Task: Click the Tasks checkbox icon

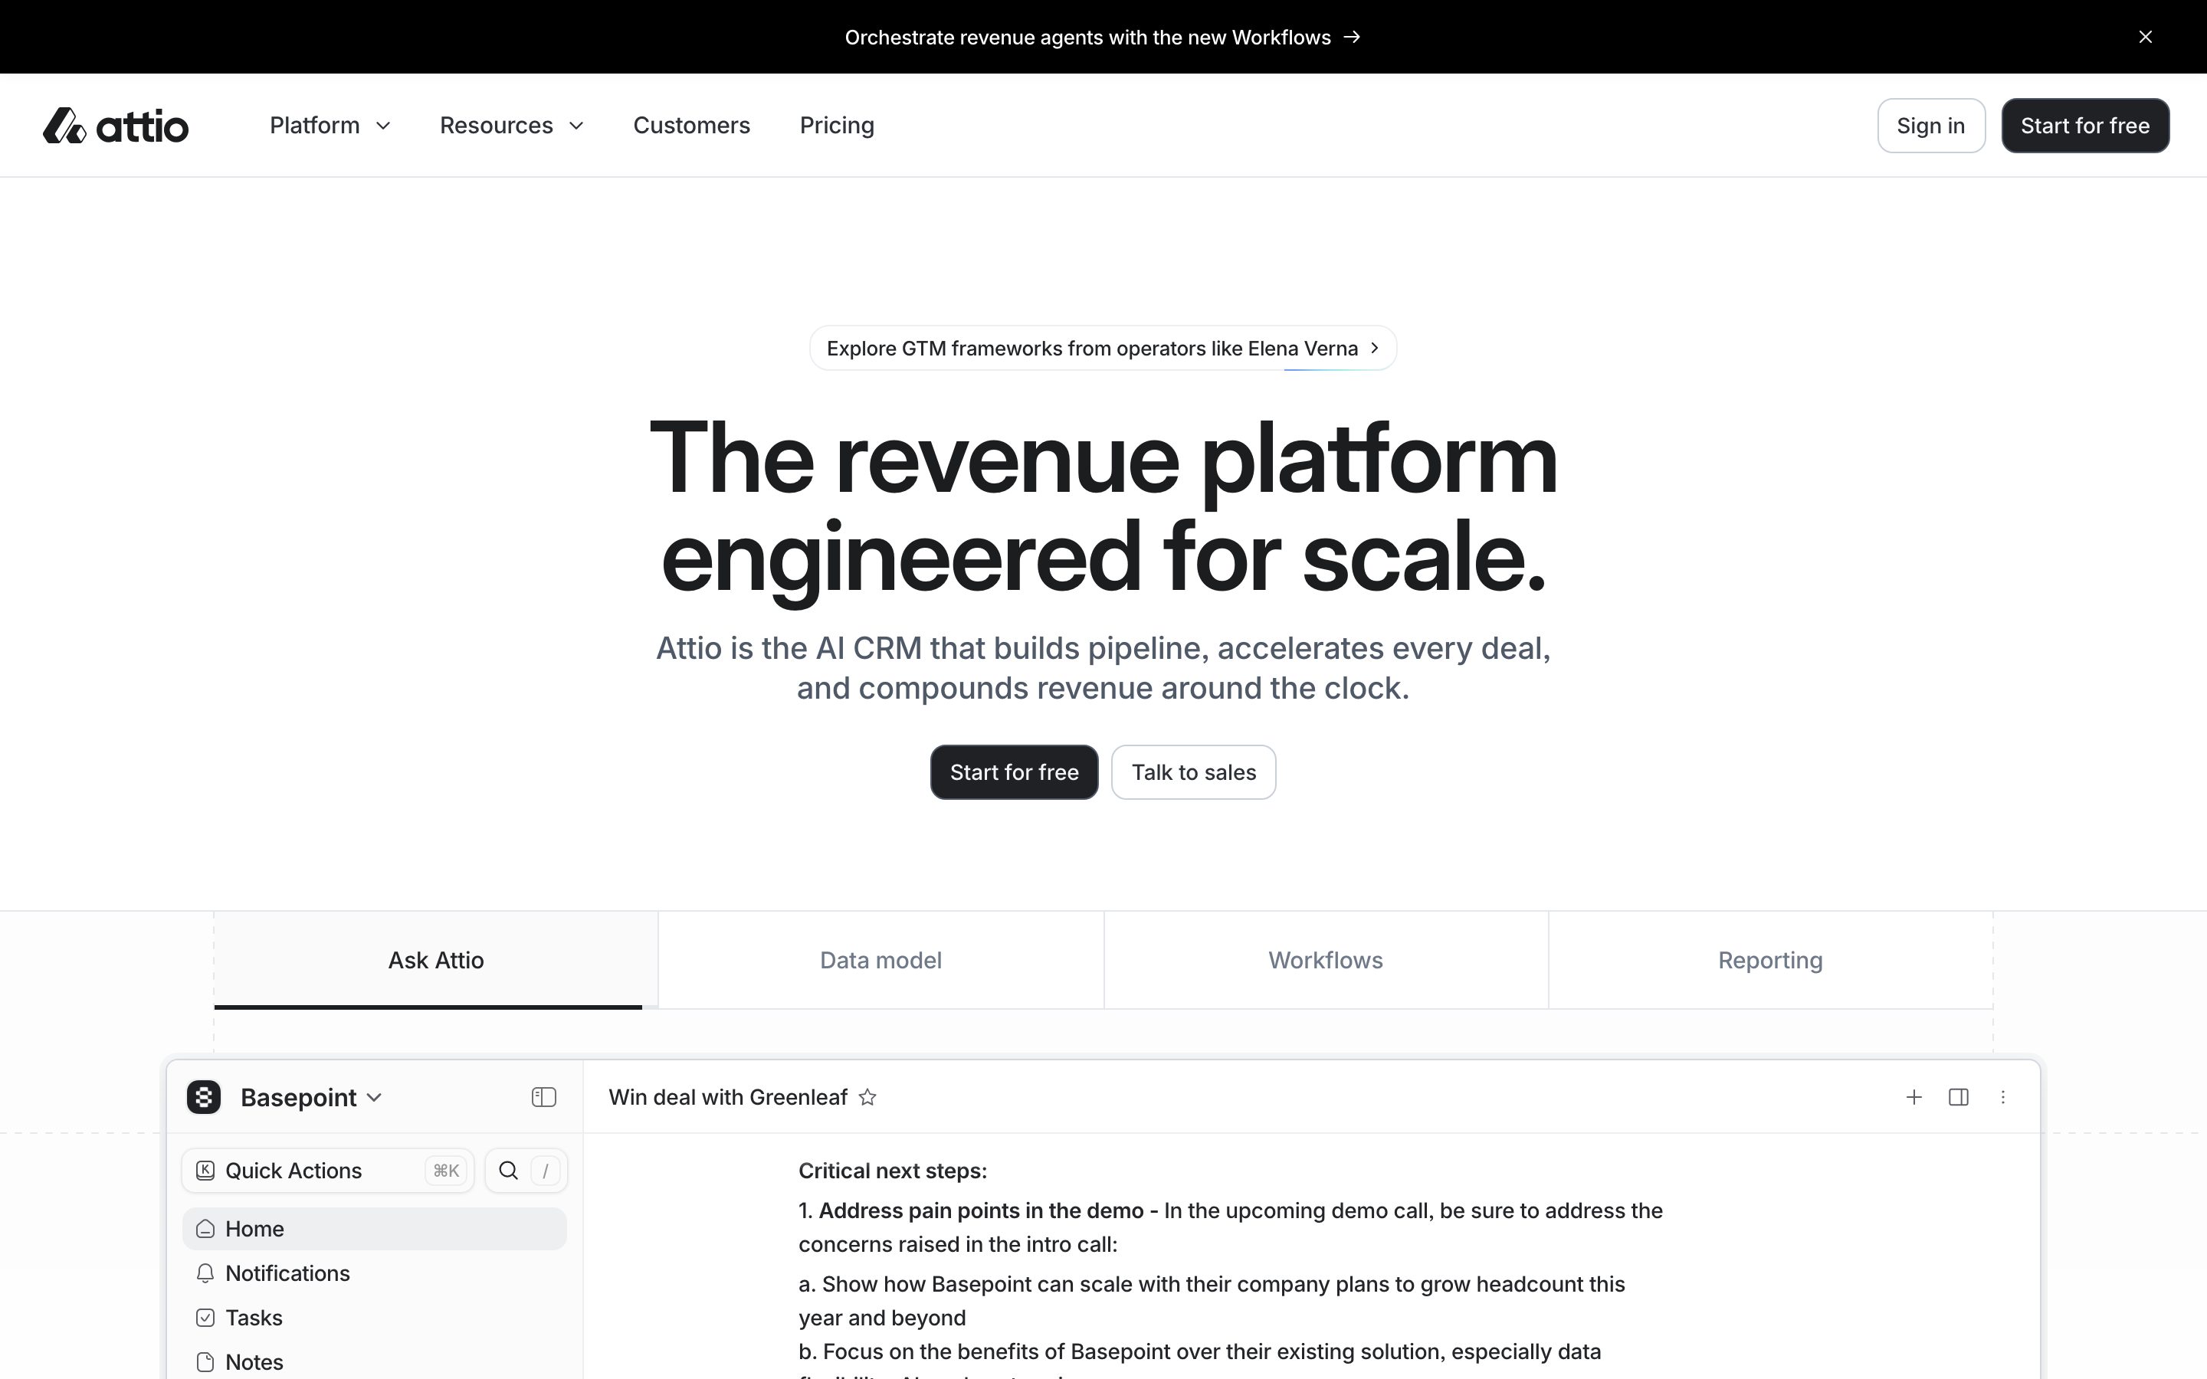Action: coord(205,1318)
